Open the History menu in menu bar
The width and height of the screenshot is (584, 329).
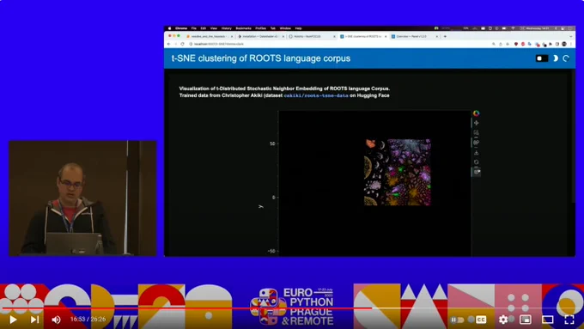tap(227, 28)
